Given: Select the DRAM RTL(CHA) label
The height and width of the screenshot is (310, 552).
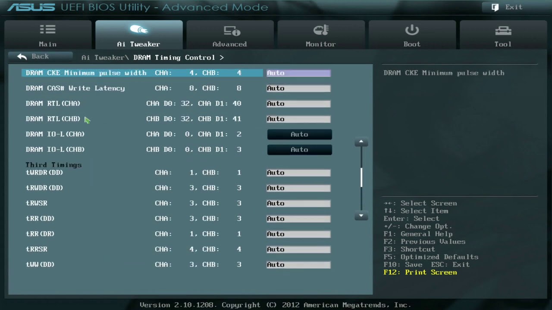Looking at the screenshot, I should 53,104.
